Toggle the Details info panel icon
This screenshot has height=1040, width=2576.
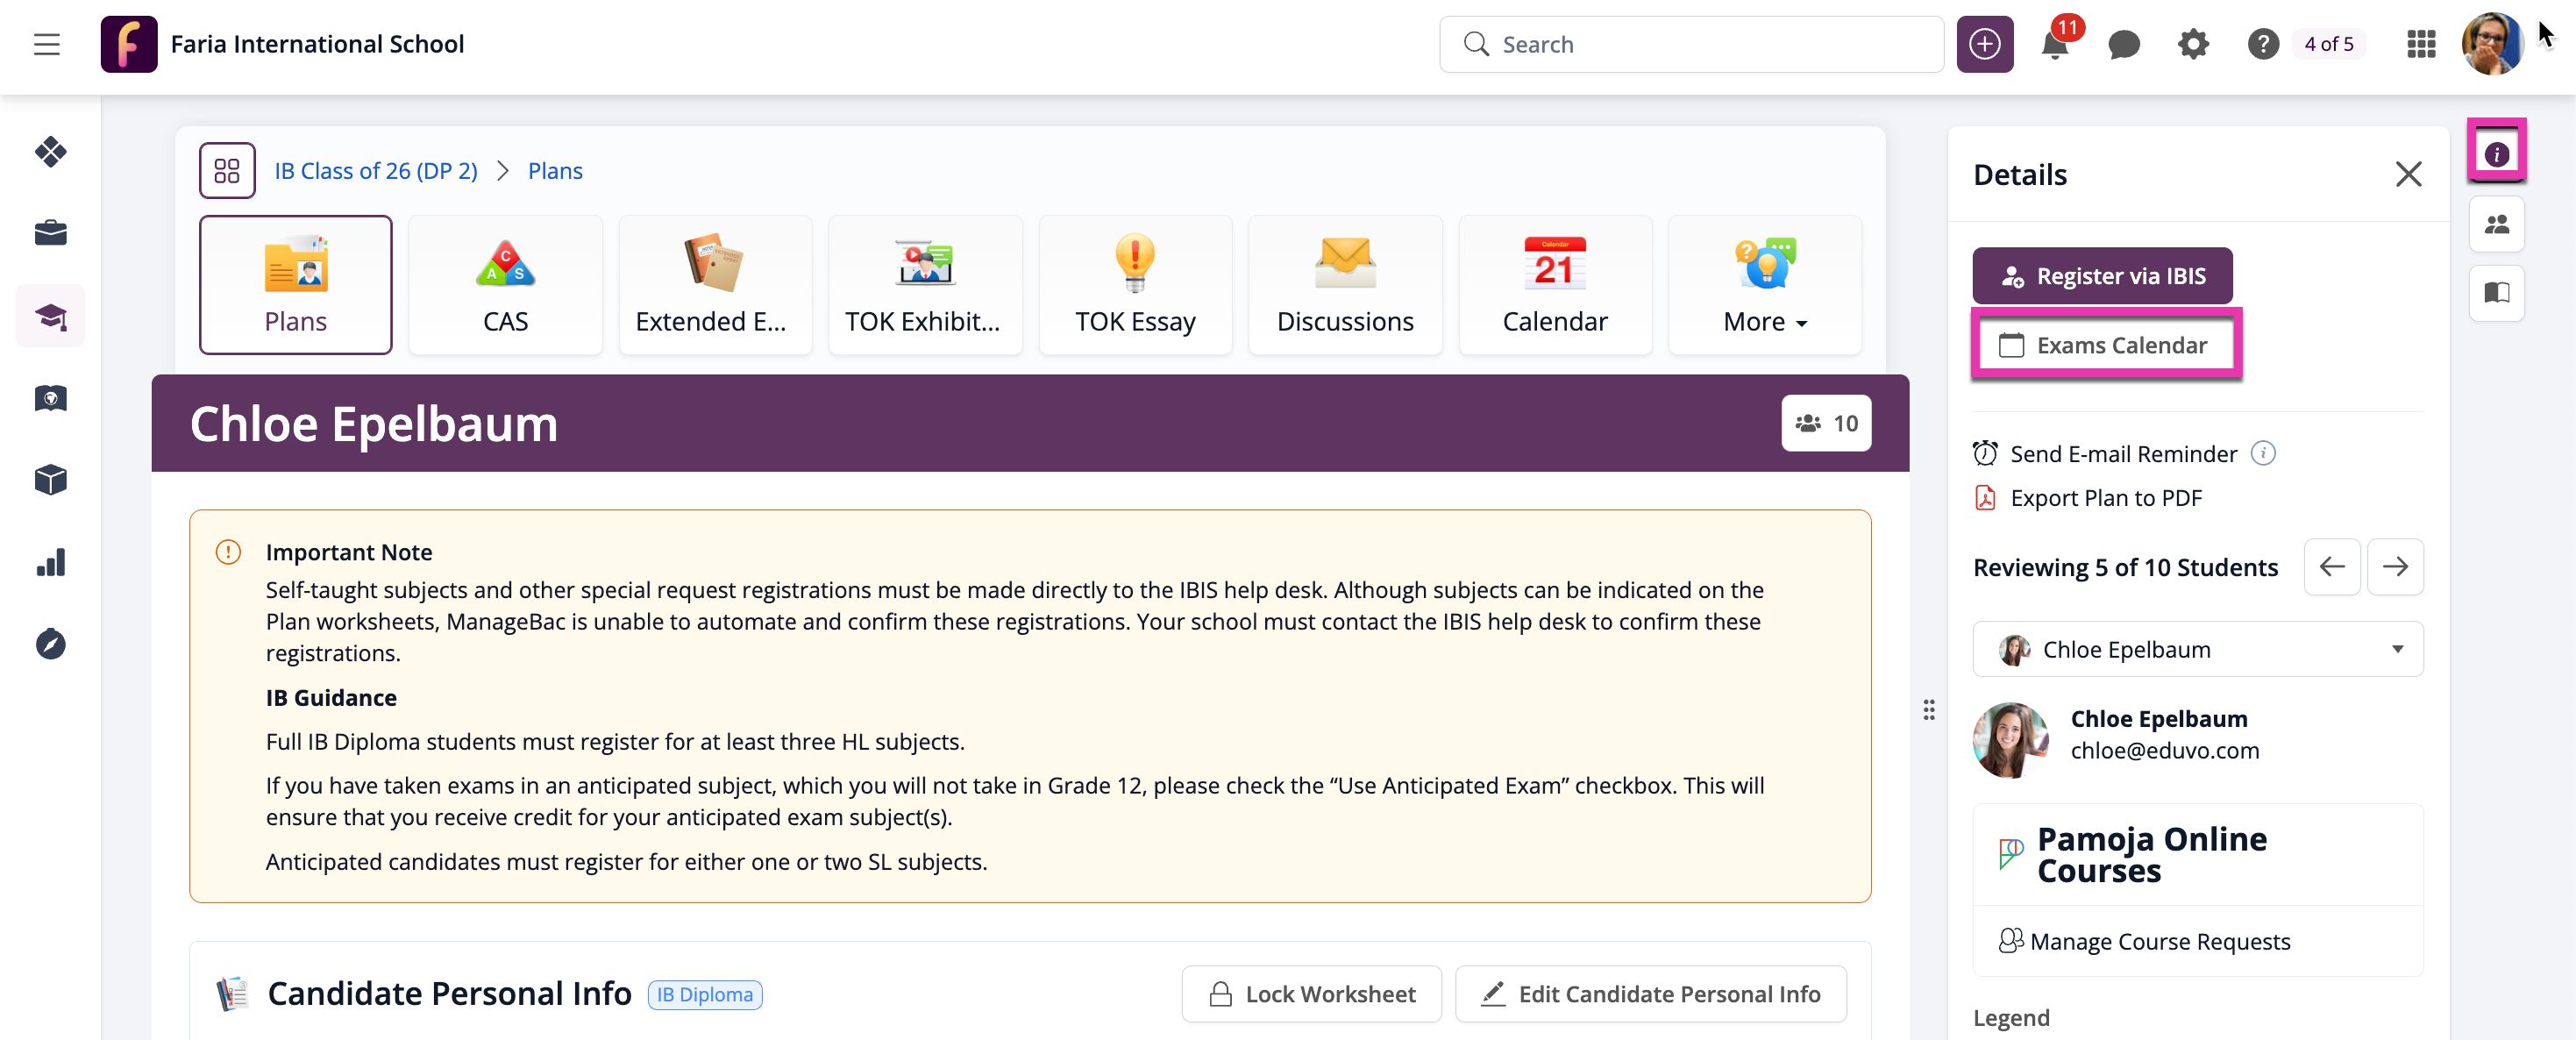2496,154
